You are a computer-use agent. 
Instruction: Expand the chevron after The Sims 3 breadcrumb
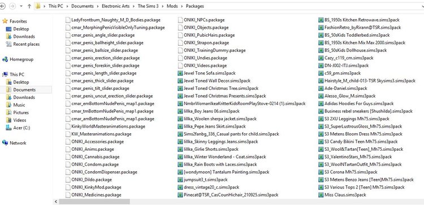pos(162,6)
